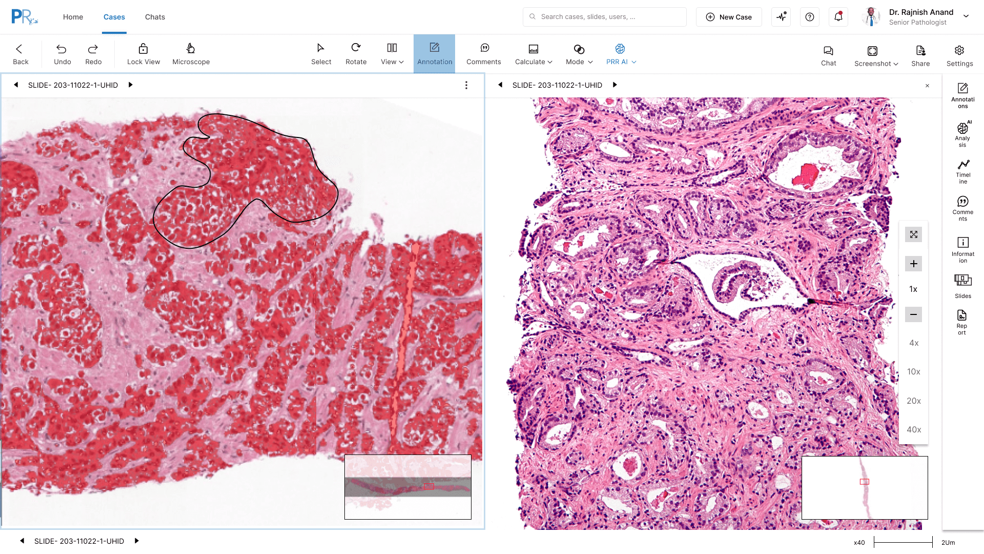Open the activity pulse icon
Screen dimensions: 984x554
pos(781,17)
